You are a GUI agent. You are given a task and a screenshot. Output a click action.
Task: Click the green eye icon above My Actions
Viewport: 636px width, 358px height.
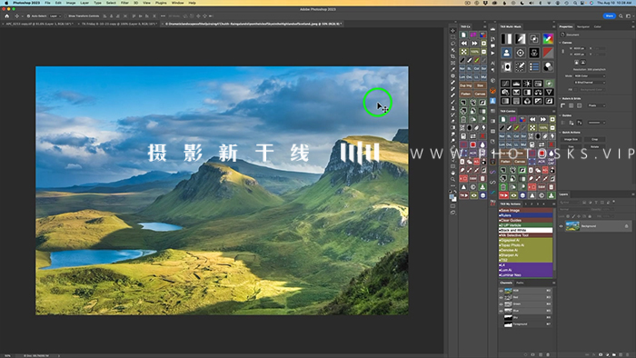[x=513, y=195]
